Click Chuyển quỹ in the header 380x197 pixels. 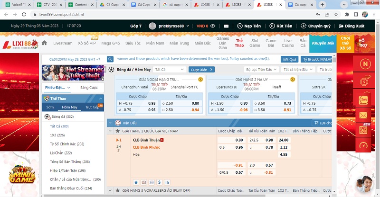(x=315, y=26)
